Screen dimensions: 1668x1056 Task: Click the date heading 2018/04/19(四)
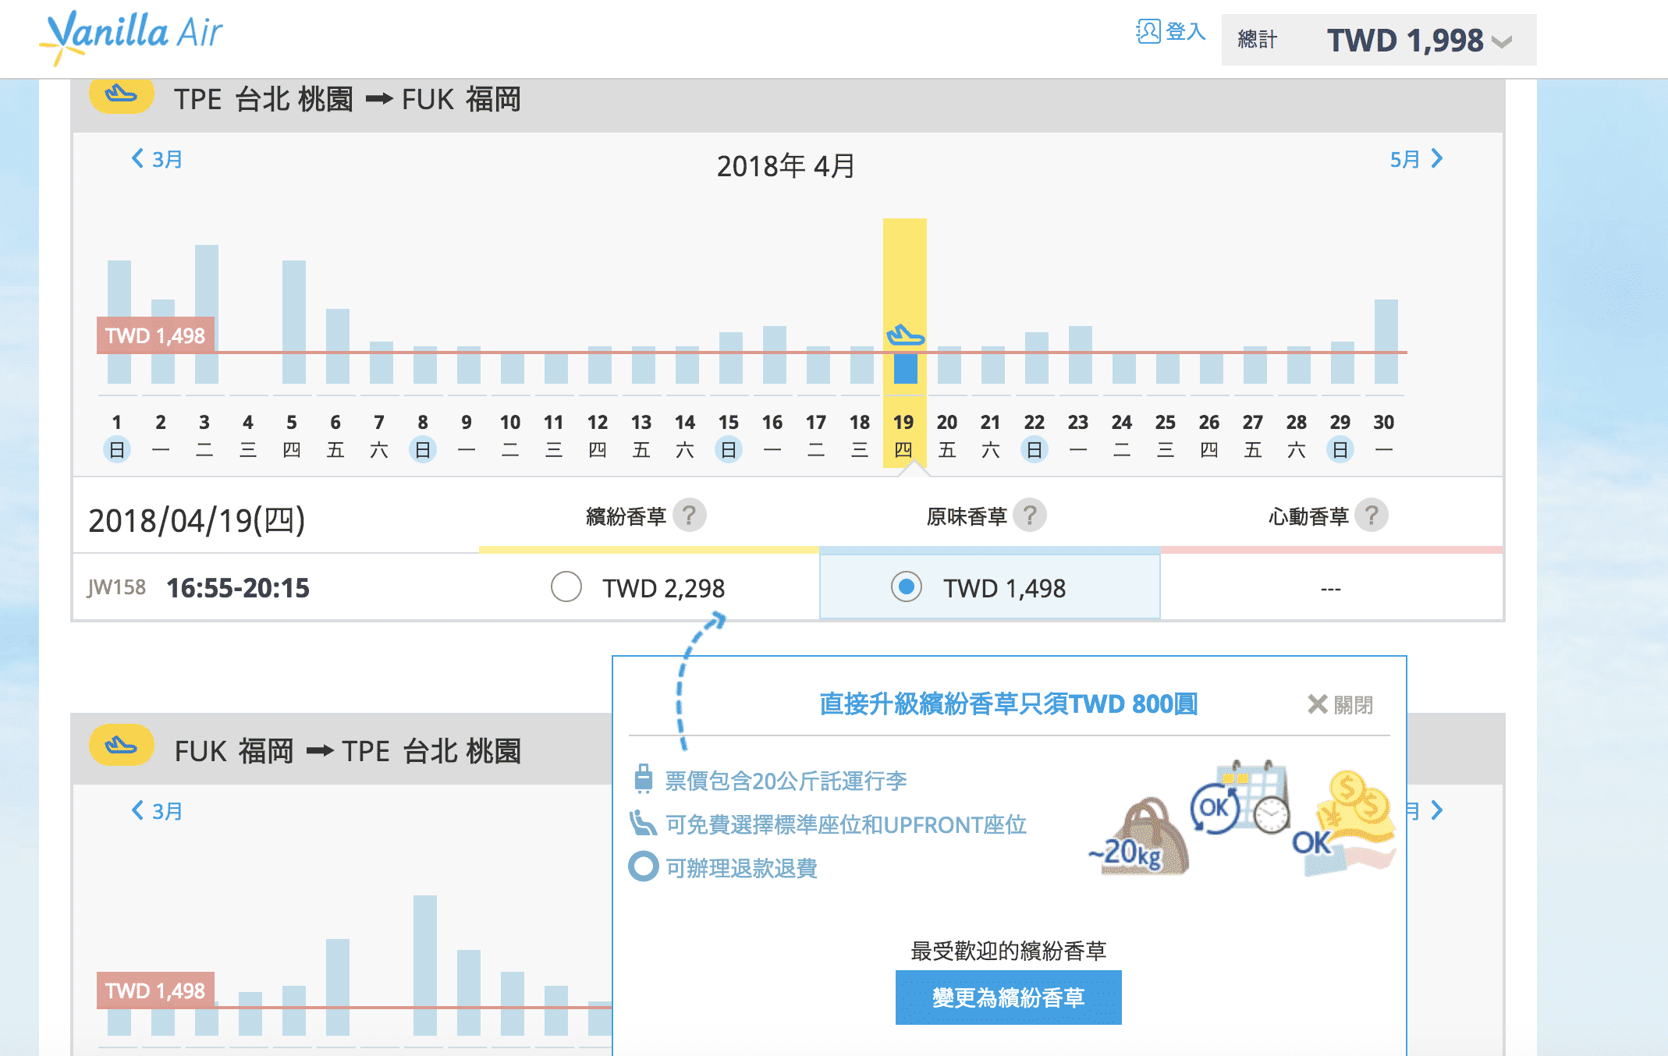(197, 520)
